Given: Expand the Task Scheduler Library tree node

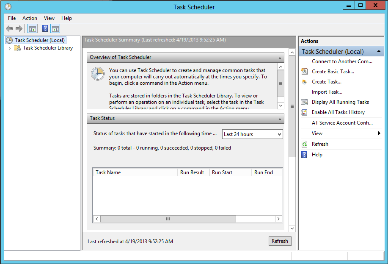Looking at the screenshot, I should coord(10,48).
